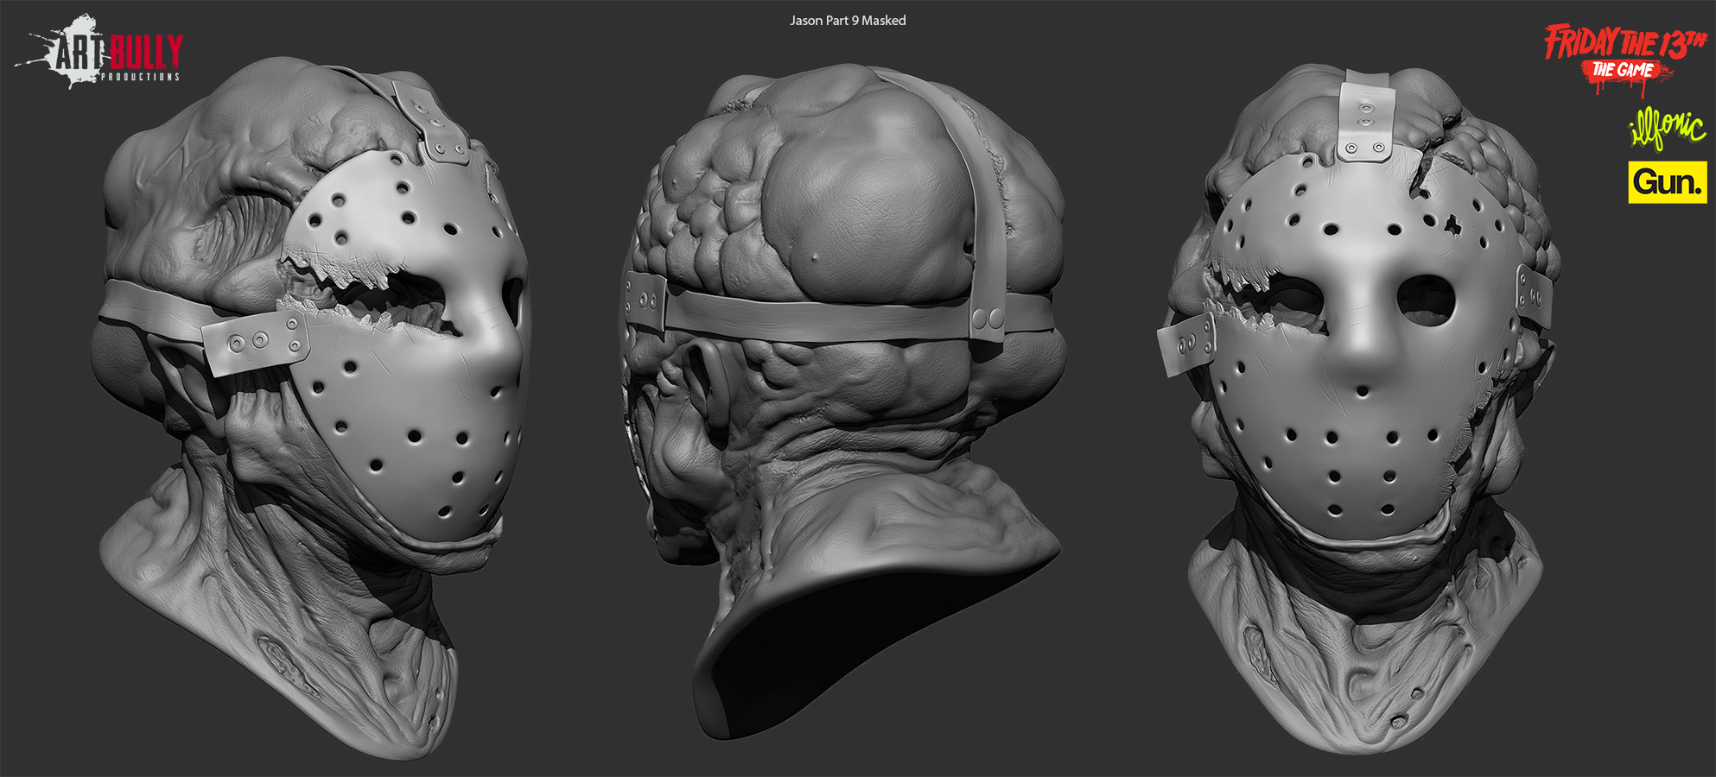Click the yellow Gun. logo
Screen dimensions: 1716x777
point(1668,182)
